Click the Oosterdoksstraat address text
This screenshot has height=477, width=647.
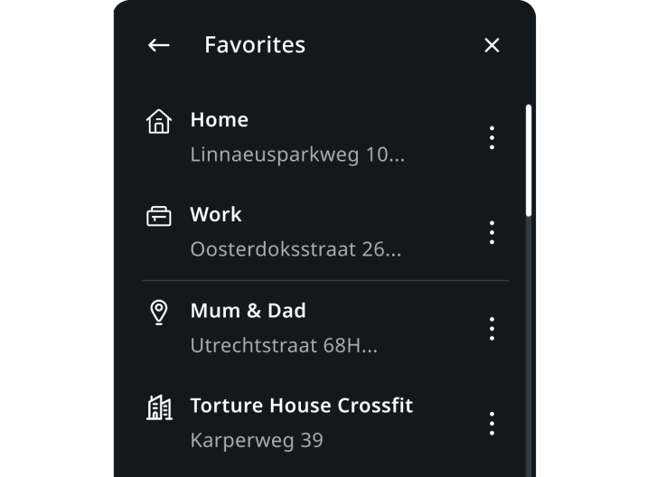pos(297,249)
